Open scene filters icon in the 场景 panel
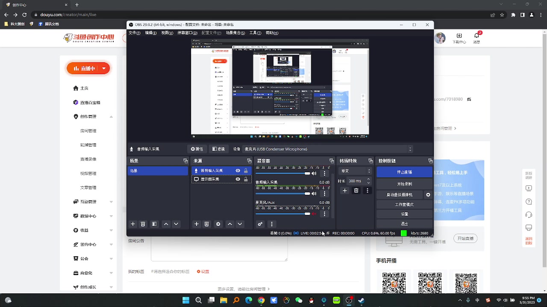547x307 pixels. (154, 224)
